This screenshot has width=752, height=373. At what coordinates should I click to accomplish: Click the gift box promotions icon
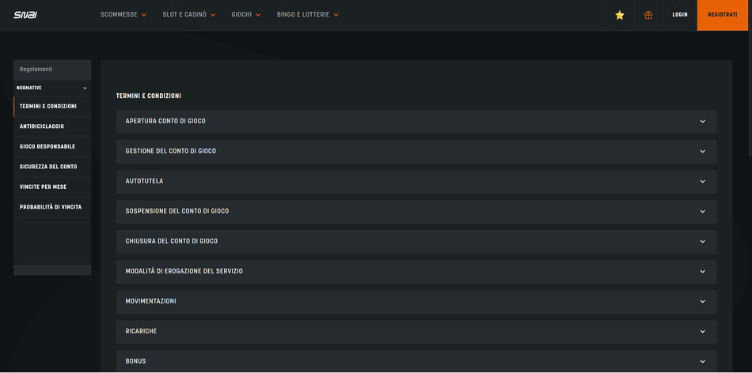(648, 15)
